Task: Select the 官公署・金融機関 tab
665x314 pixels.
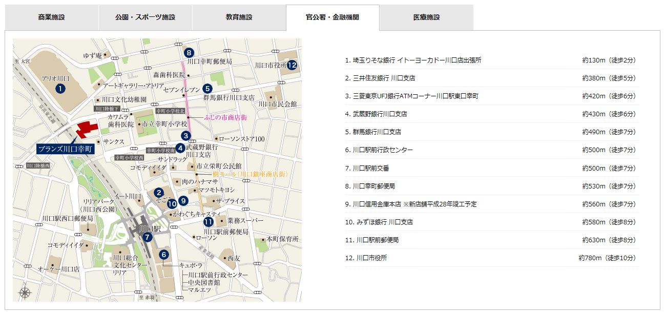Action: coord(332,17)
